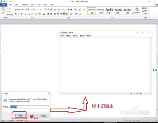Click the Text Effects icon in the font group

click(36, 14)
